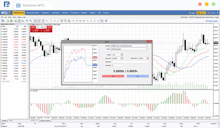The width and height of the screenshot is (220, 128).
Task: Set timeframe to M5
Action: coord(77,21)
